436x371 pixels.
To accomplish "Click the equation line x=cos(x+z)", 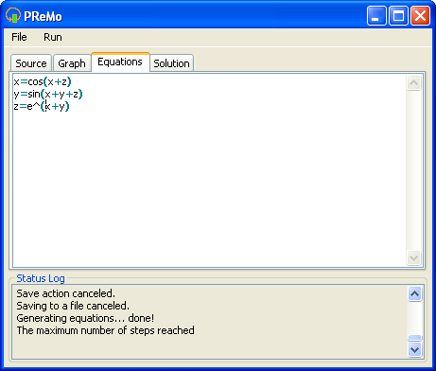I will (x=43, y=81).
